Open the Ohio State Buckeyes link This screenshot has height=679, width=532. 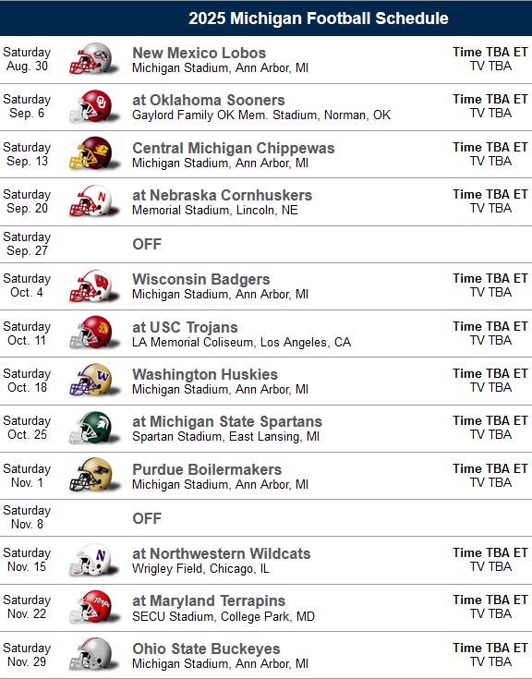[207, 649]
